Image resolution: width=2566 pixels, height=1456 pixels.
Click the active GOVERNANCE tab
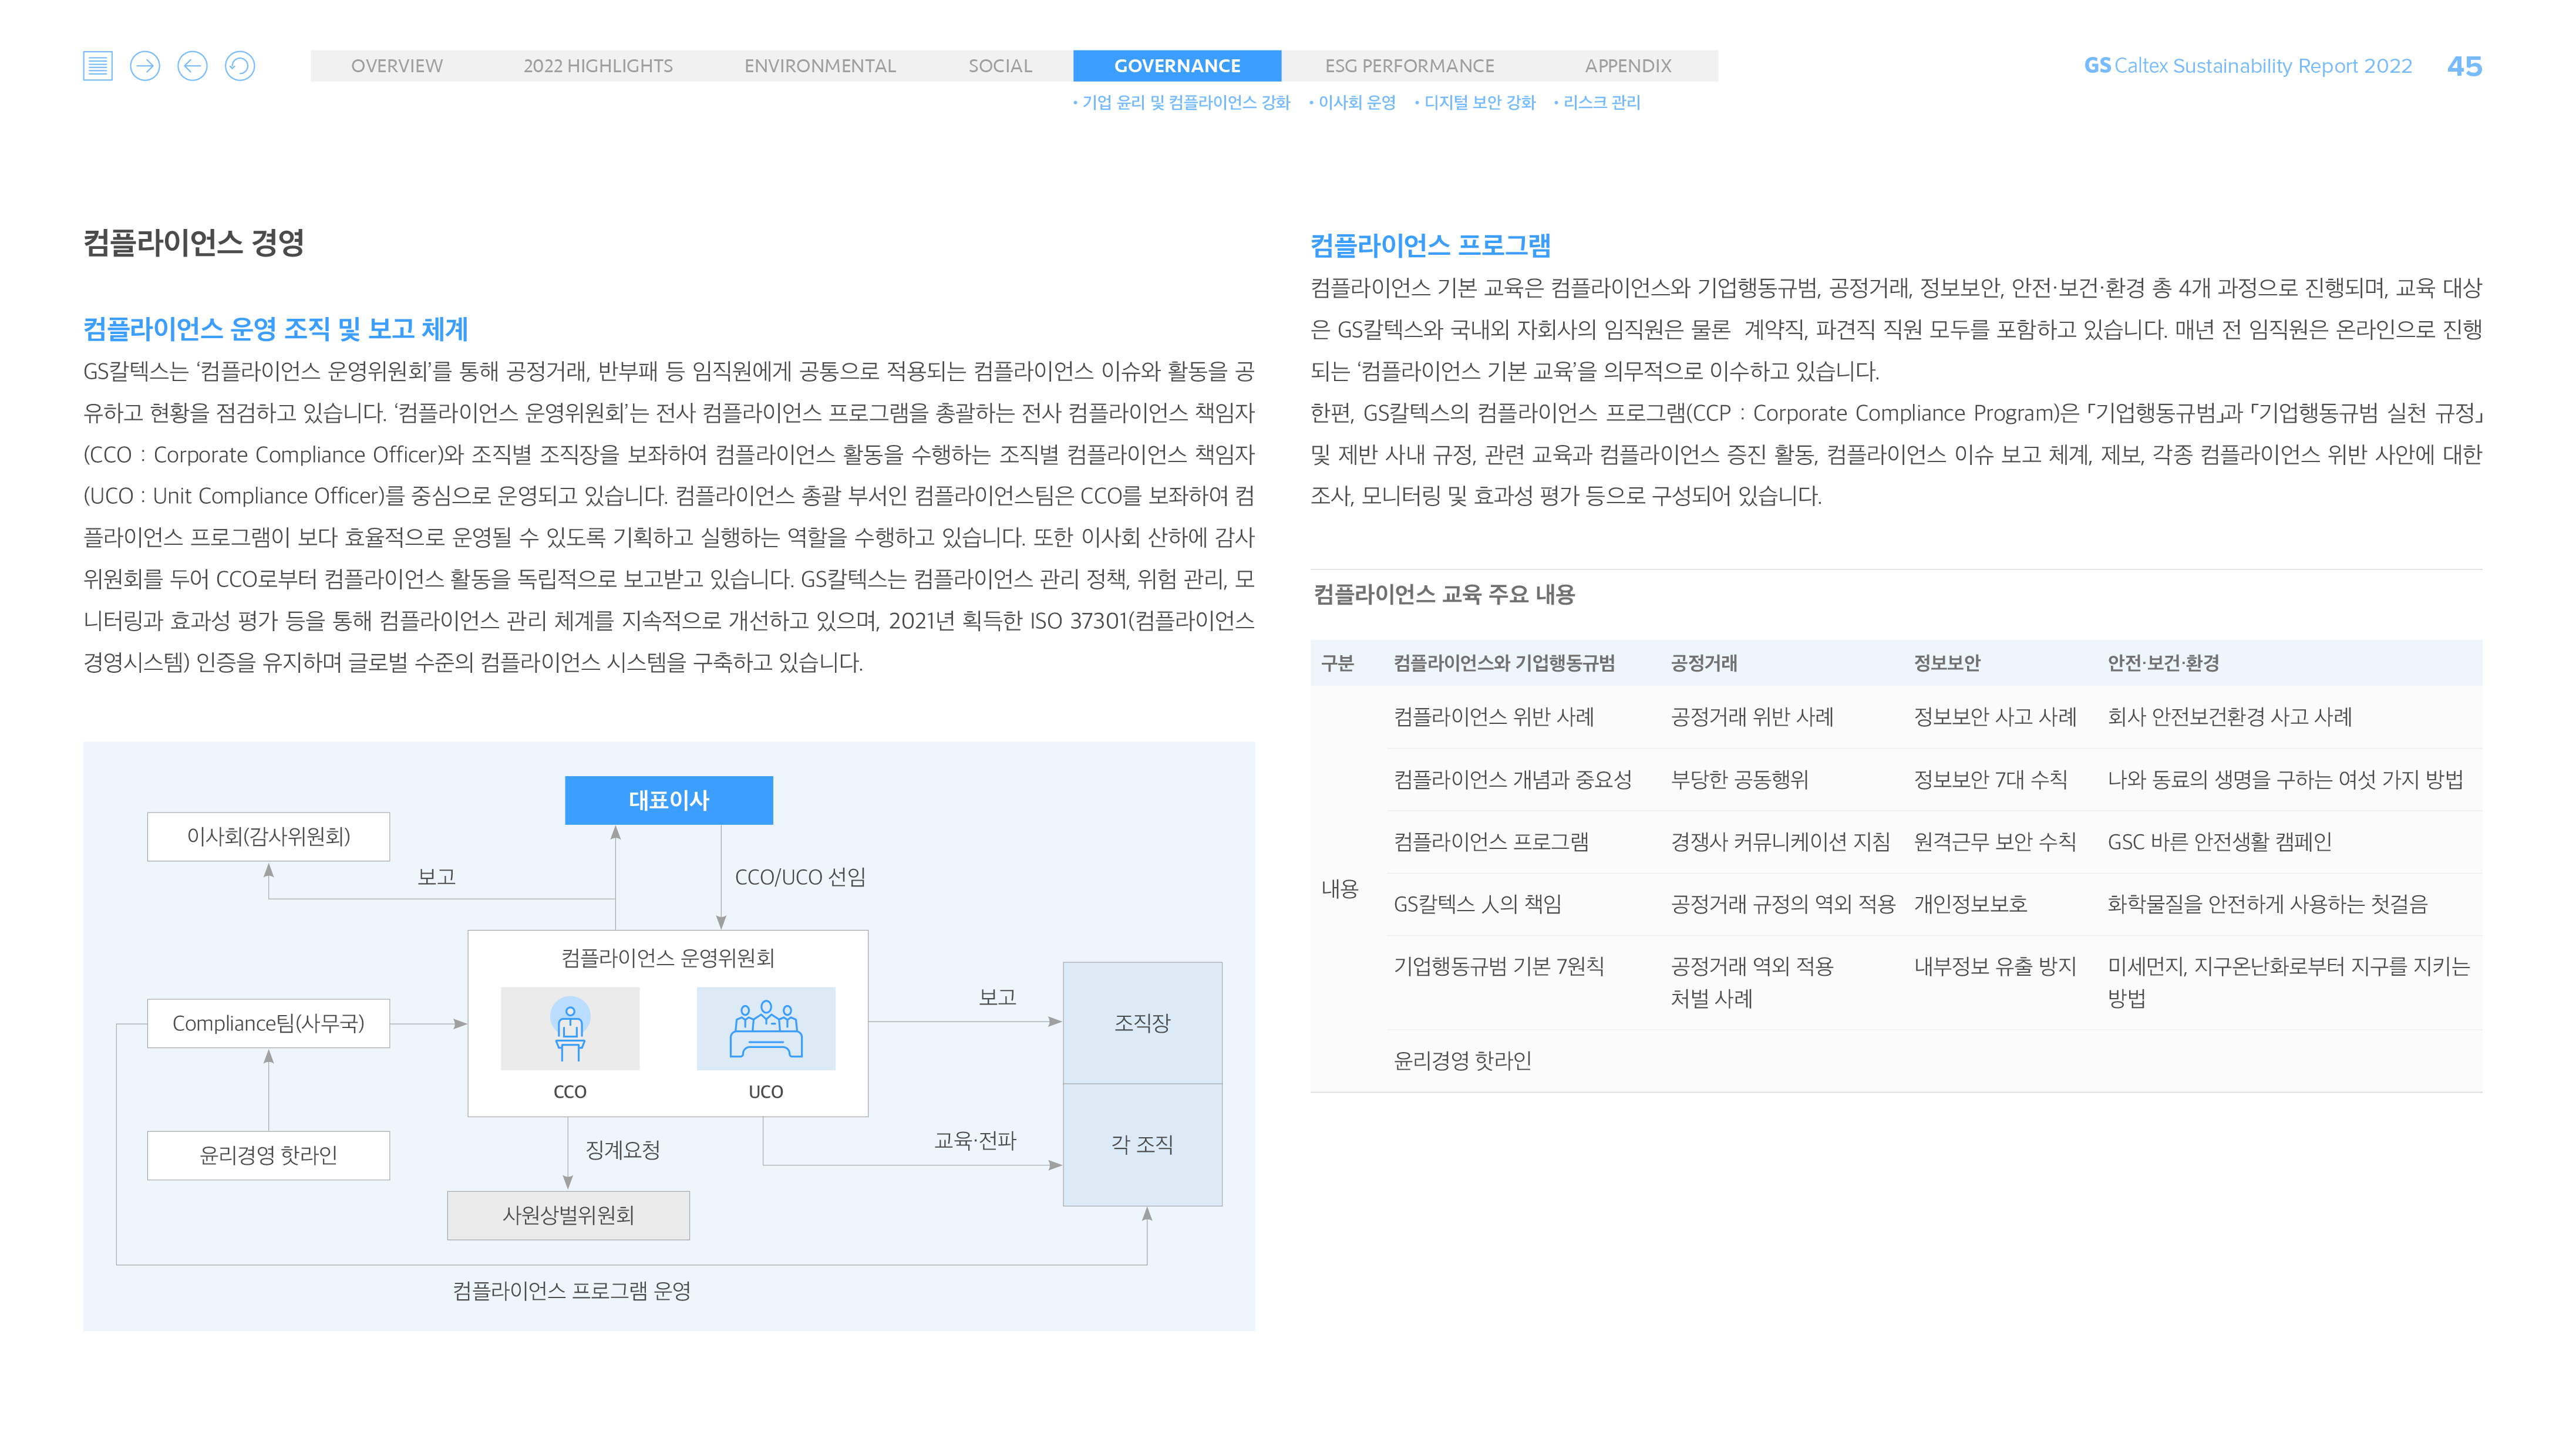(1176, 66)
